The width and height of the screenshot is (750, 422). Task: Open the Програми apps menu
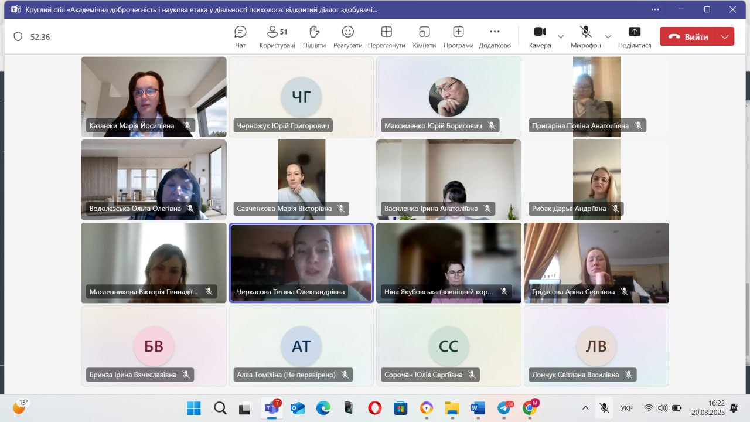click(x=458, y=37)
